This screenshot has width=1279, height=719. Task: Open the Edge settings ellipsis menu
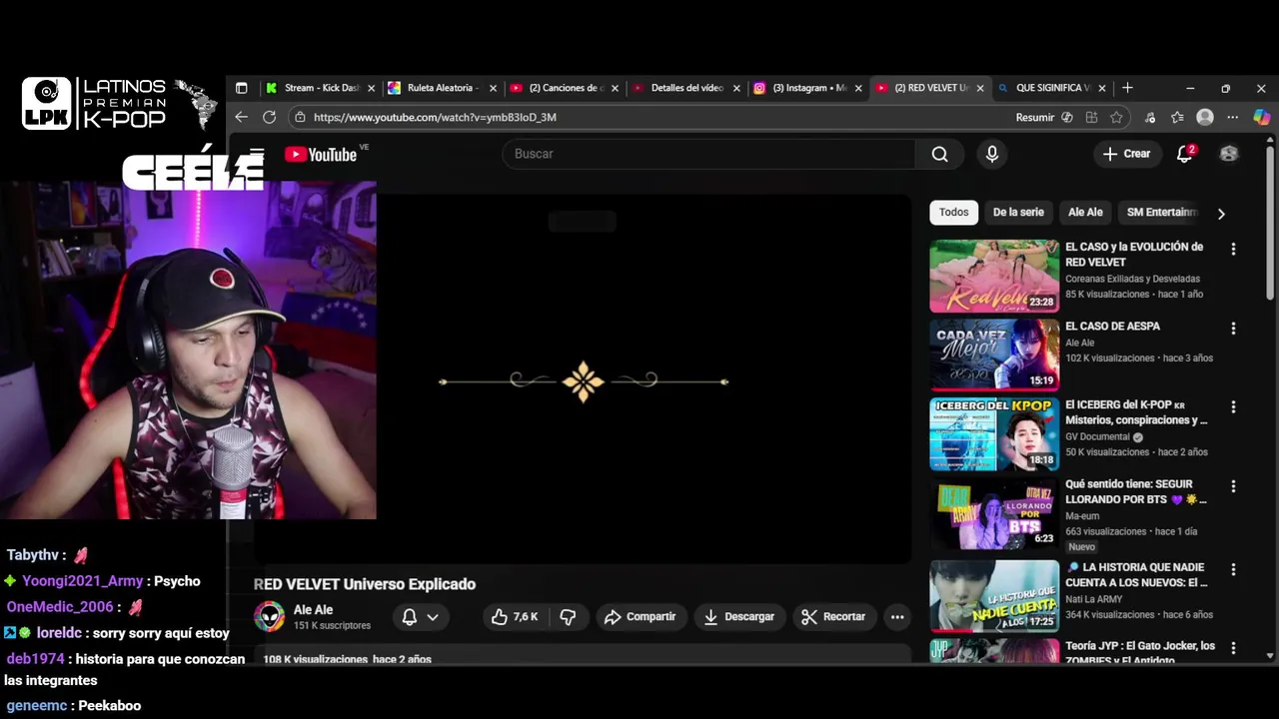[1232, 117]
